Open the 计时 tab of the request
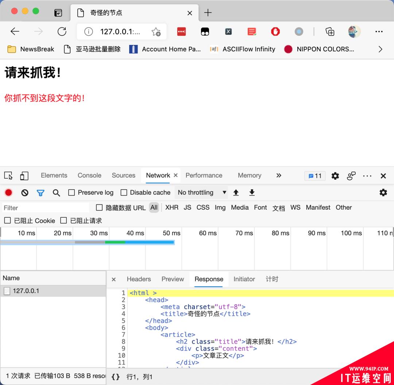Image resolution: width=394 pixels, height=385 pixels. (x=272, y=279)
